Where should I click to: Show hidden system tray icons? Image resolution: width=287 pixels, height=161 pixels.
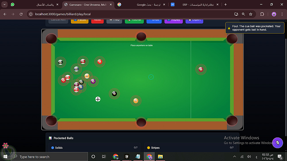click(x=235, y=157)
